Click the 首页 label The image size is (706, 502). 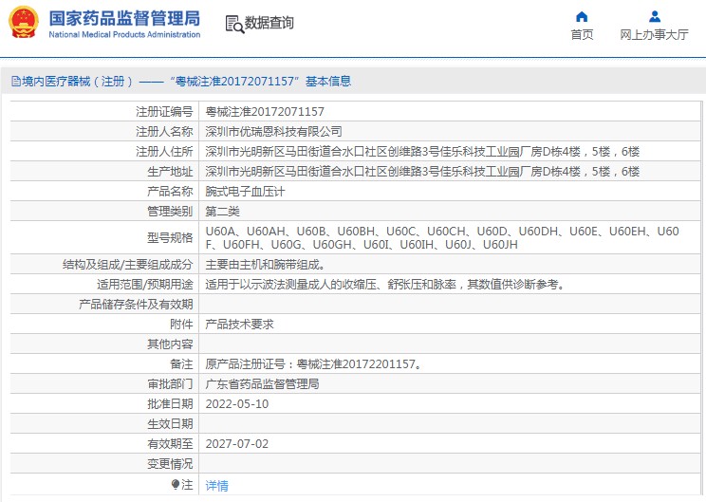(582, 34)
